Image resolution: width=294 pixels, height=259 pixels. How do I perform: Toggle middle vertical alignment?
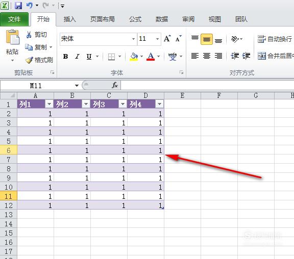(x=207, y=39)
